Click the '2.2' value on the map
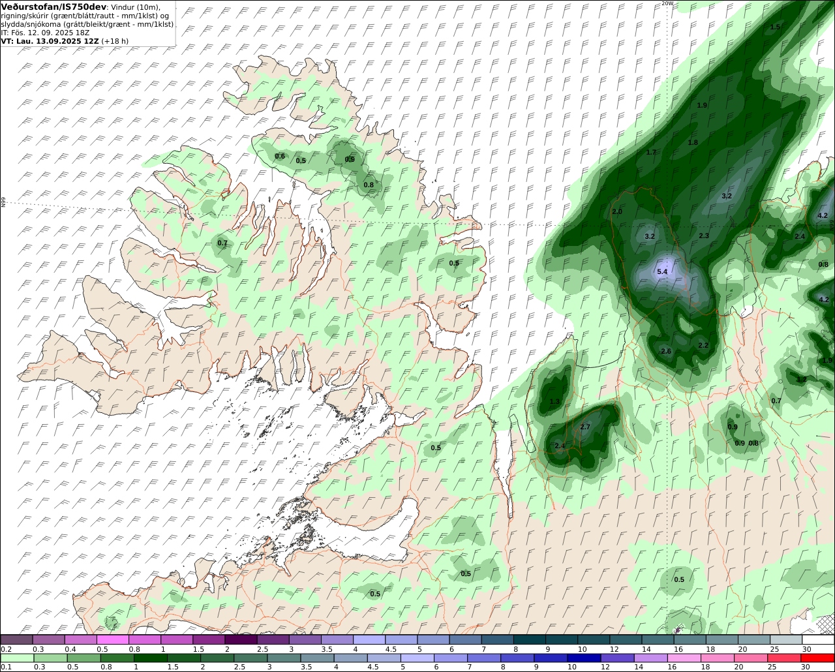Screen dimensions: 835x672 (x=703, y=345)
